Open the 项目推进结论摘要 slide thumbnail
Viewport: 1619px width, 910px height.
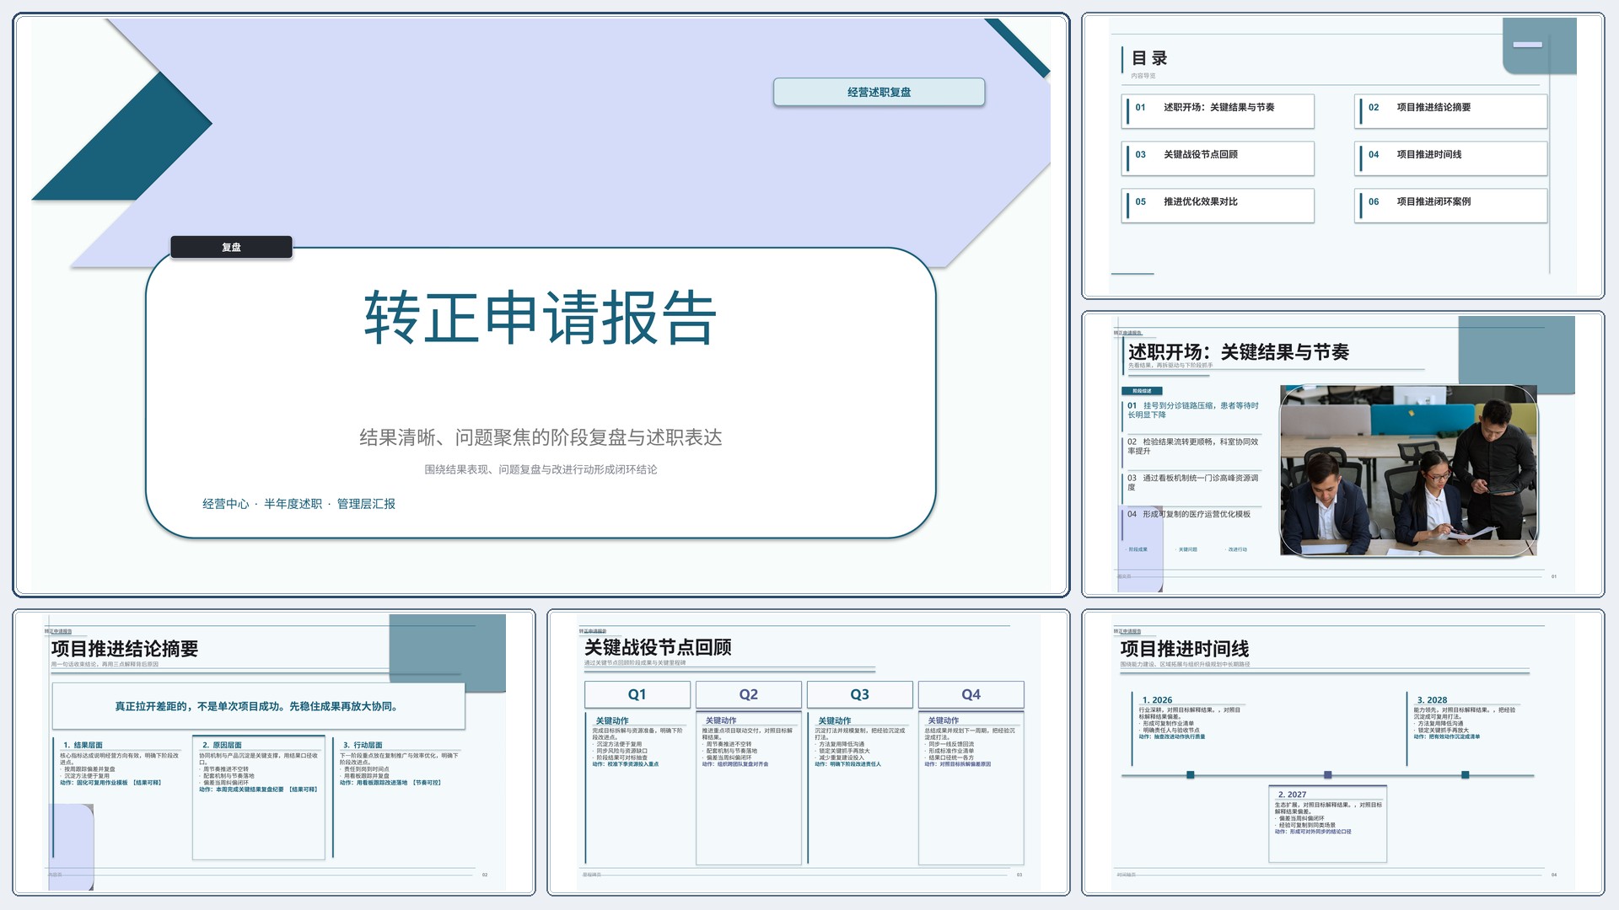[x=274, y=752]
